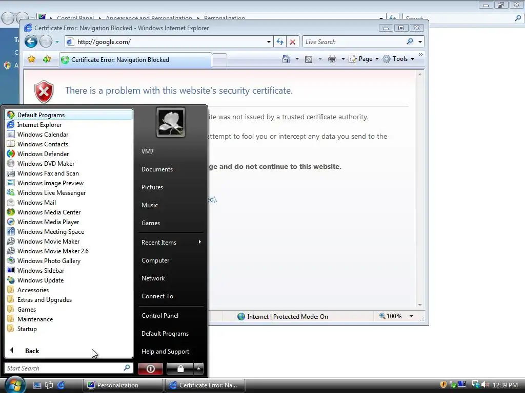This screenshot has height=393, width=525.
Task: Click the volume speaker tray icon
Action: pos(484,385)
